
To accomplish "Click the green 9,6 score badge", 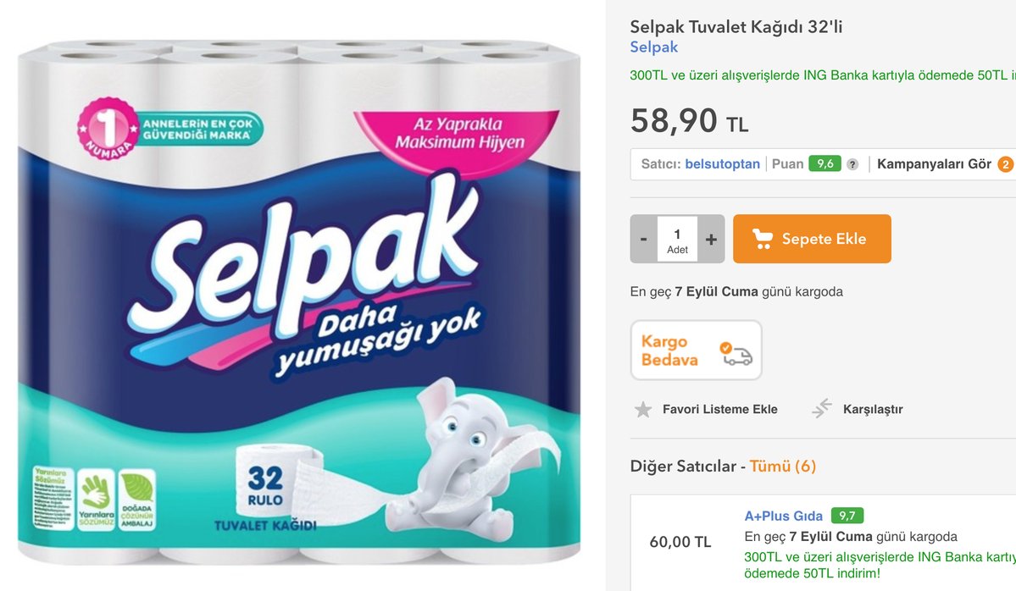I will pyautogui.click(x=824, y=164).
